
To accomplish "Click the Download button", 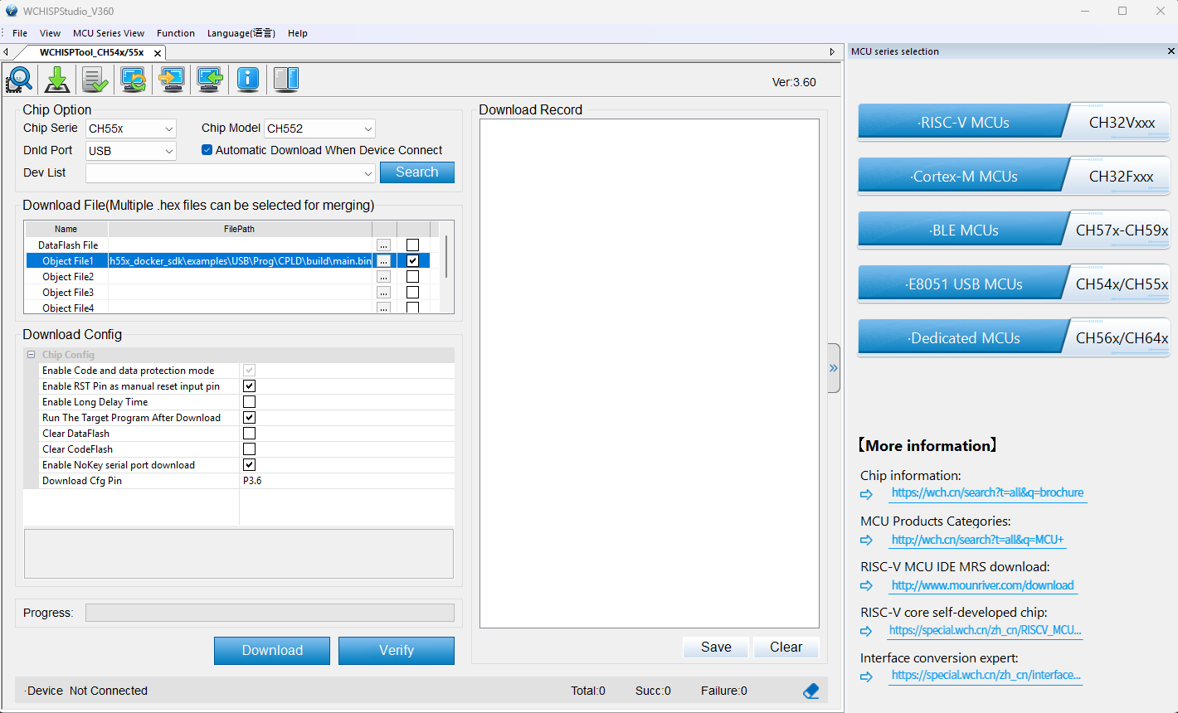I will [x=271, y=651].
